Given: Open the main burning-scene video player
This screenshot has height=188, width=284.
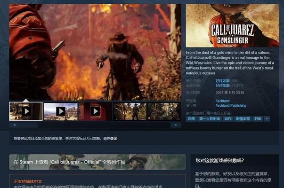Looking at the screenshot, I should point(95,52).
